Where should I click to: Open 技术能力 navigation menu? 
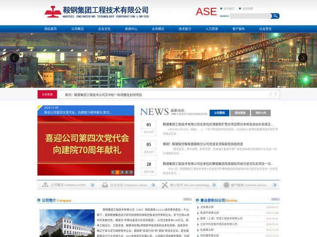[185, 29]
